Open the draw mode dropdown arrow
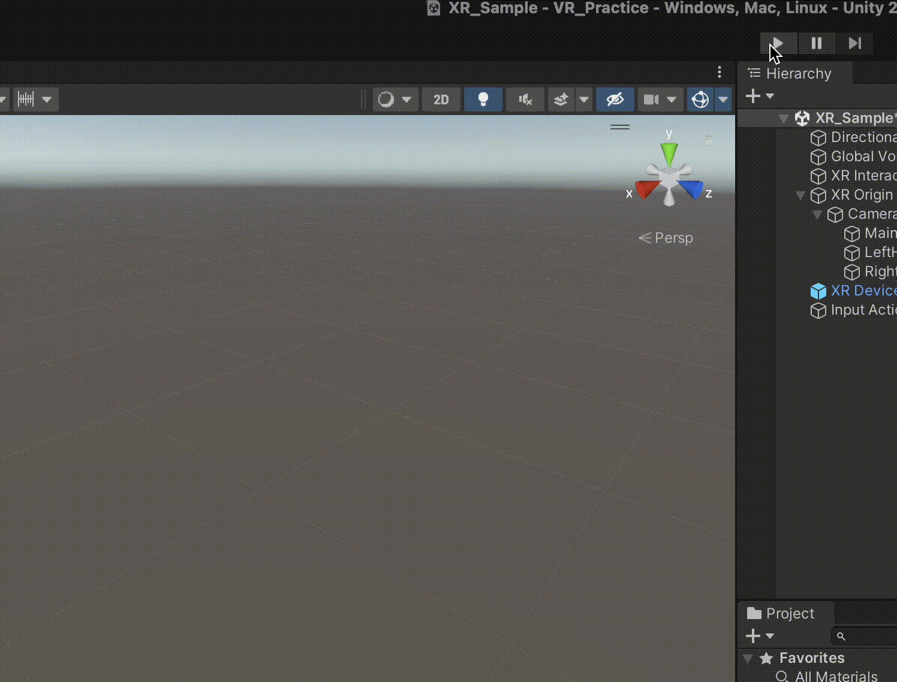This screenshot has width=897, height=682. coord(407,99)
